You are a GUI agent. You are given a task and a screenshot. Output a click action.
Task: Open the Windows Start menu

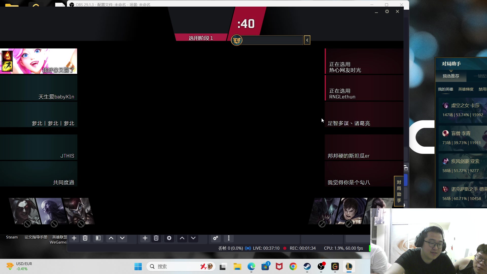coord(138,267)
